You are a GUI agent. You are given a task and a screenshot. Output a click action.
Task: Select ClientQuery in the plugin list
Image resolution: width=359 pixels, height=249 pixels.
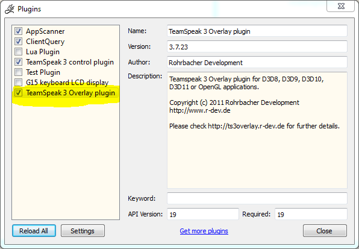45,42
